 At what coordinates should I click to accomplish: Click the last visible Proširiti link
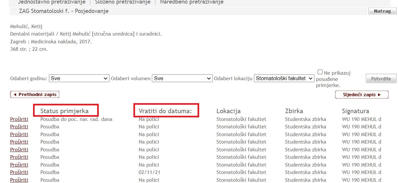(19, 180)
